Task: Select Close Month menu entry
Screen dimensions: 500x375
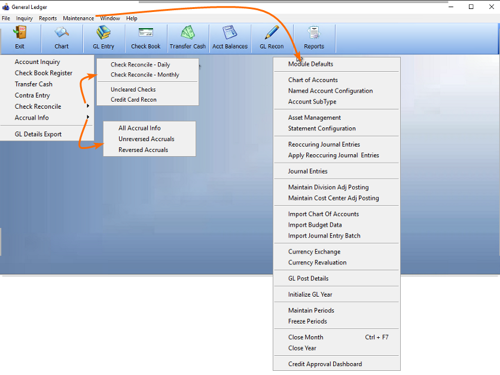Action: (x=306, y=337)
